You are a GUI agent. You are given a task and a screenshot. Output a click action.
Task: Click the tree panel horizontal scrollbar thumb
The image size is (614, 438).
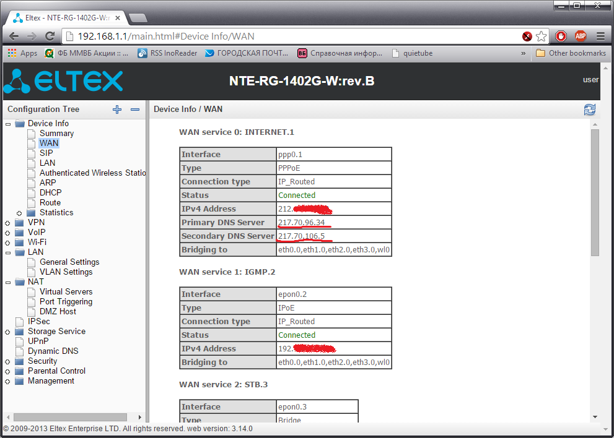click(x=71, y=417)
